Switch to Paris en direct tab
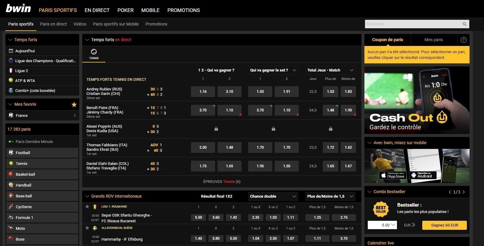 tap(53, 24)
